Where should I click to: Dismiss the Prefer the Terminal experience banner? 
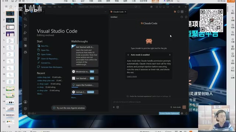point(170,96)
